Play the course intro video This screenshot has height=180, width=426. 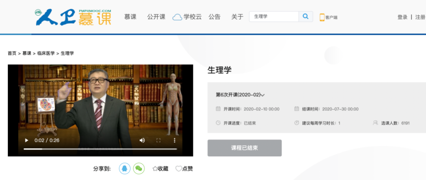point(27,140)
